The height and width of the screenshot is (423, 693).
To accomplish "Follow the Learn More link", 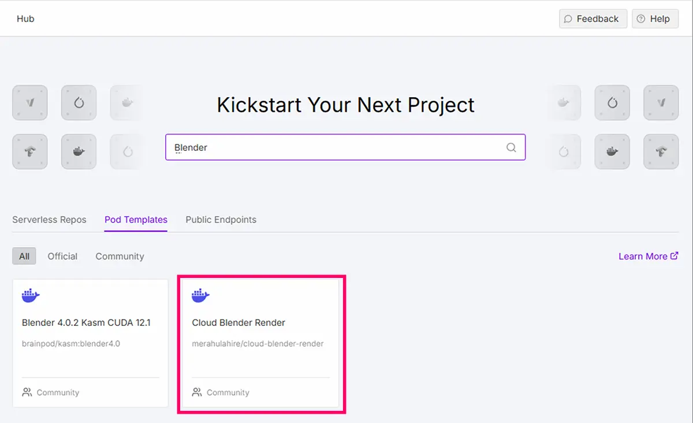I will tap(643, 256).
